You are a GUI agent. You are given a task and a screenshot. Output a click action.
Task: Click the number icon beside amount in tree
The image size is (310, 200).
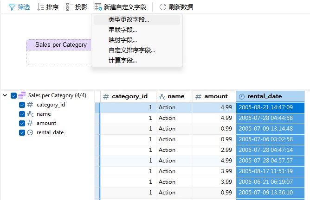point(30,123)
